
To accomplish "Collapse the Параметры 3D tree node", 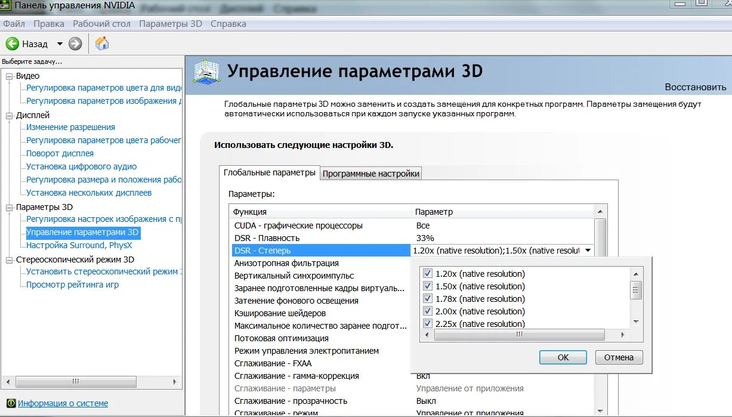I will [9, 208].
